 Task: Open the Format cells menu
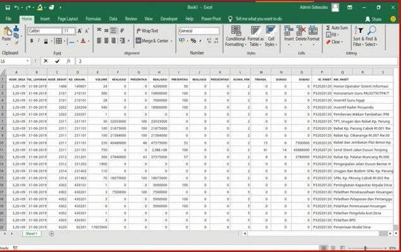[313, 35]
